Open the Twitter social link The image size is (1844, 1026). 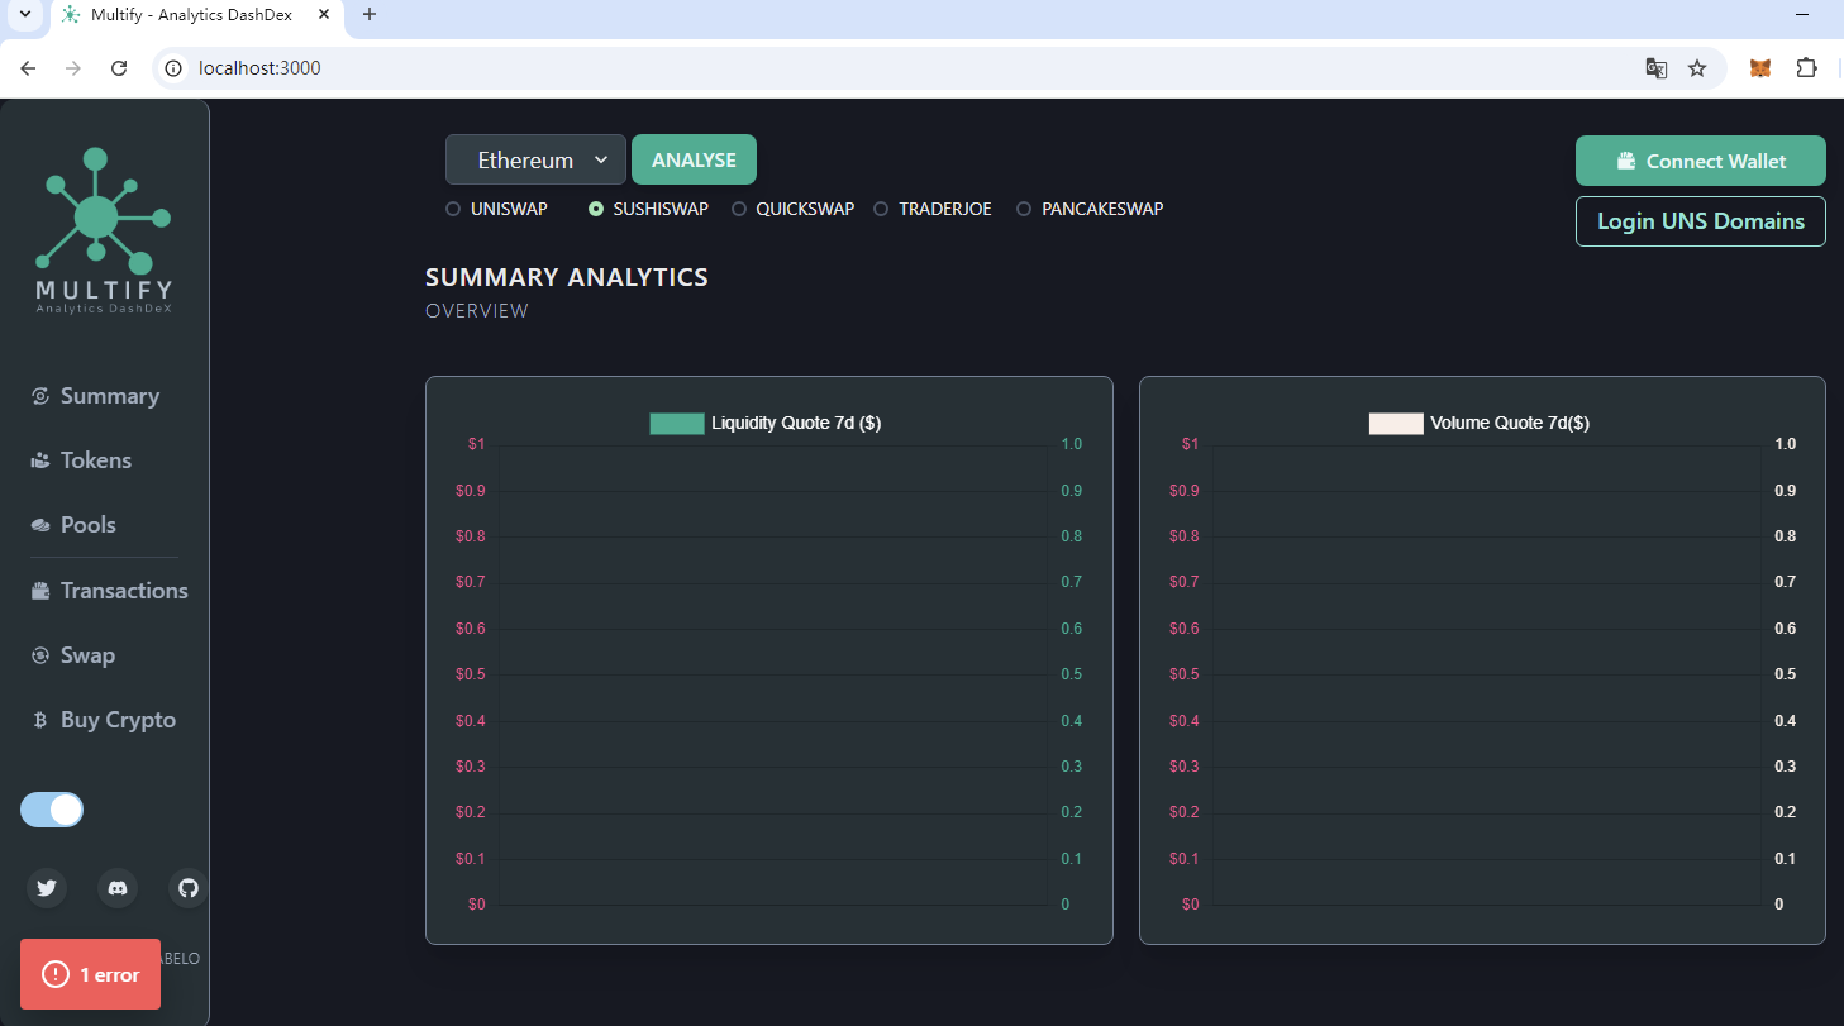[x=47, y=888]
